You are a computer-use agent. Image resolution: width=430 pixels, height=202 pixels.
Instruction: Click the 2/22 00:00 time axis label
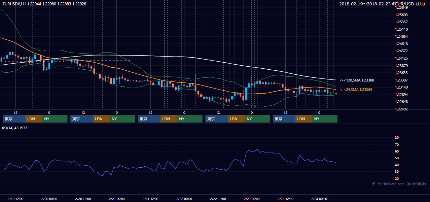[x=184, y=199]
